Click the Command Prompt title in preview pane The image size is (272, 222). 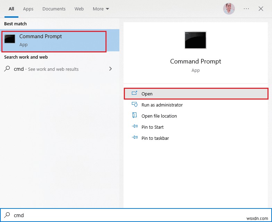coord(196,61)
